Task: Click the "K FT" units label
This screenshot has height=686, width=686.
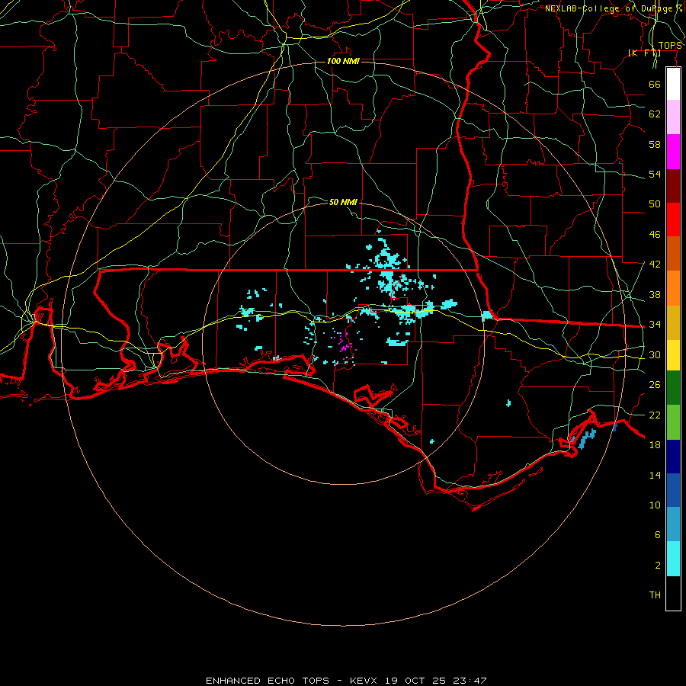Action: [644, 53]
